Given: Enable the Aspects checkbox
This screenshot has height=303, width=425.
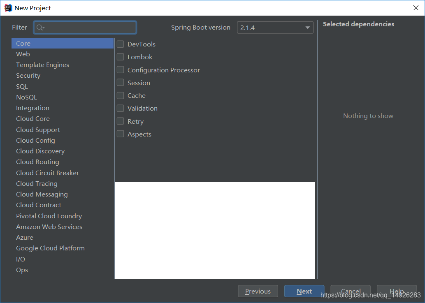Looking at the screenshot, I should pos(121,134).
